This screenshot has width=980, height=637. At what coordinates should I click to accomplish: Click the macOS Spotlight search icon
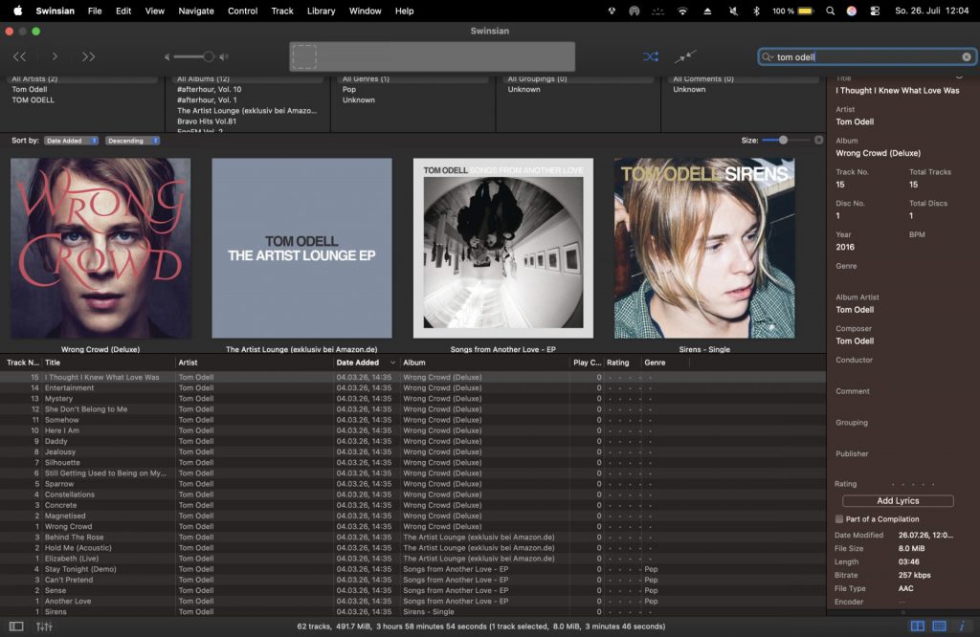[830, 11]
